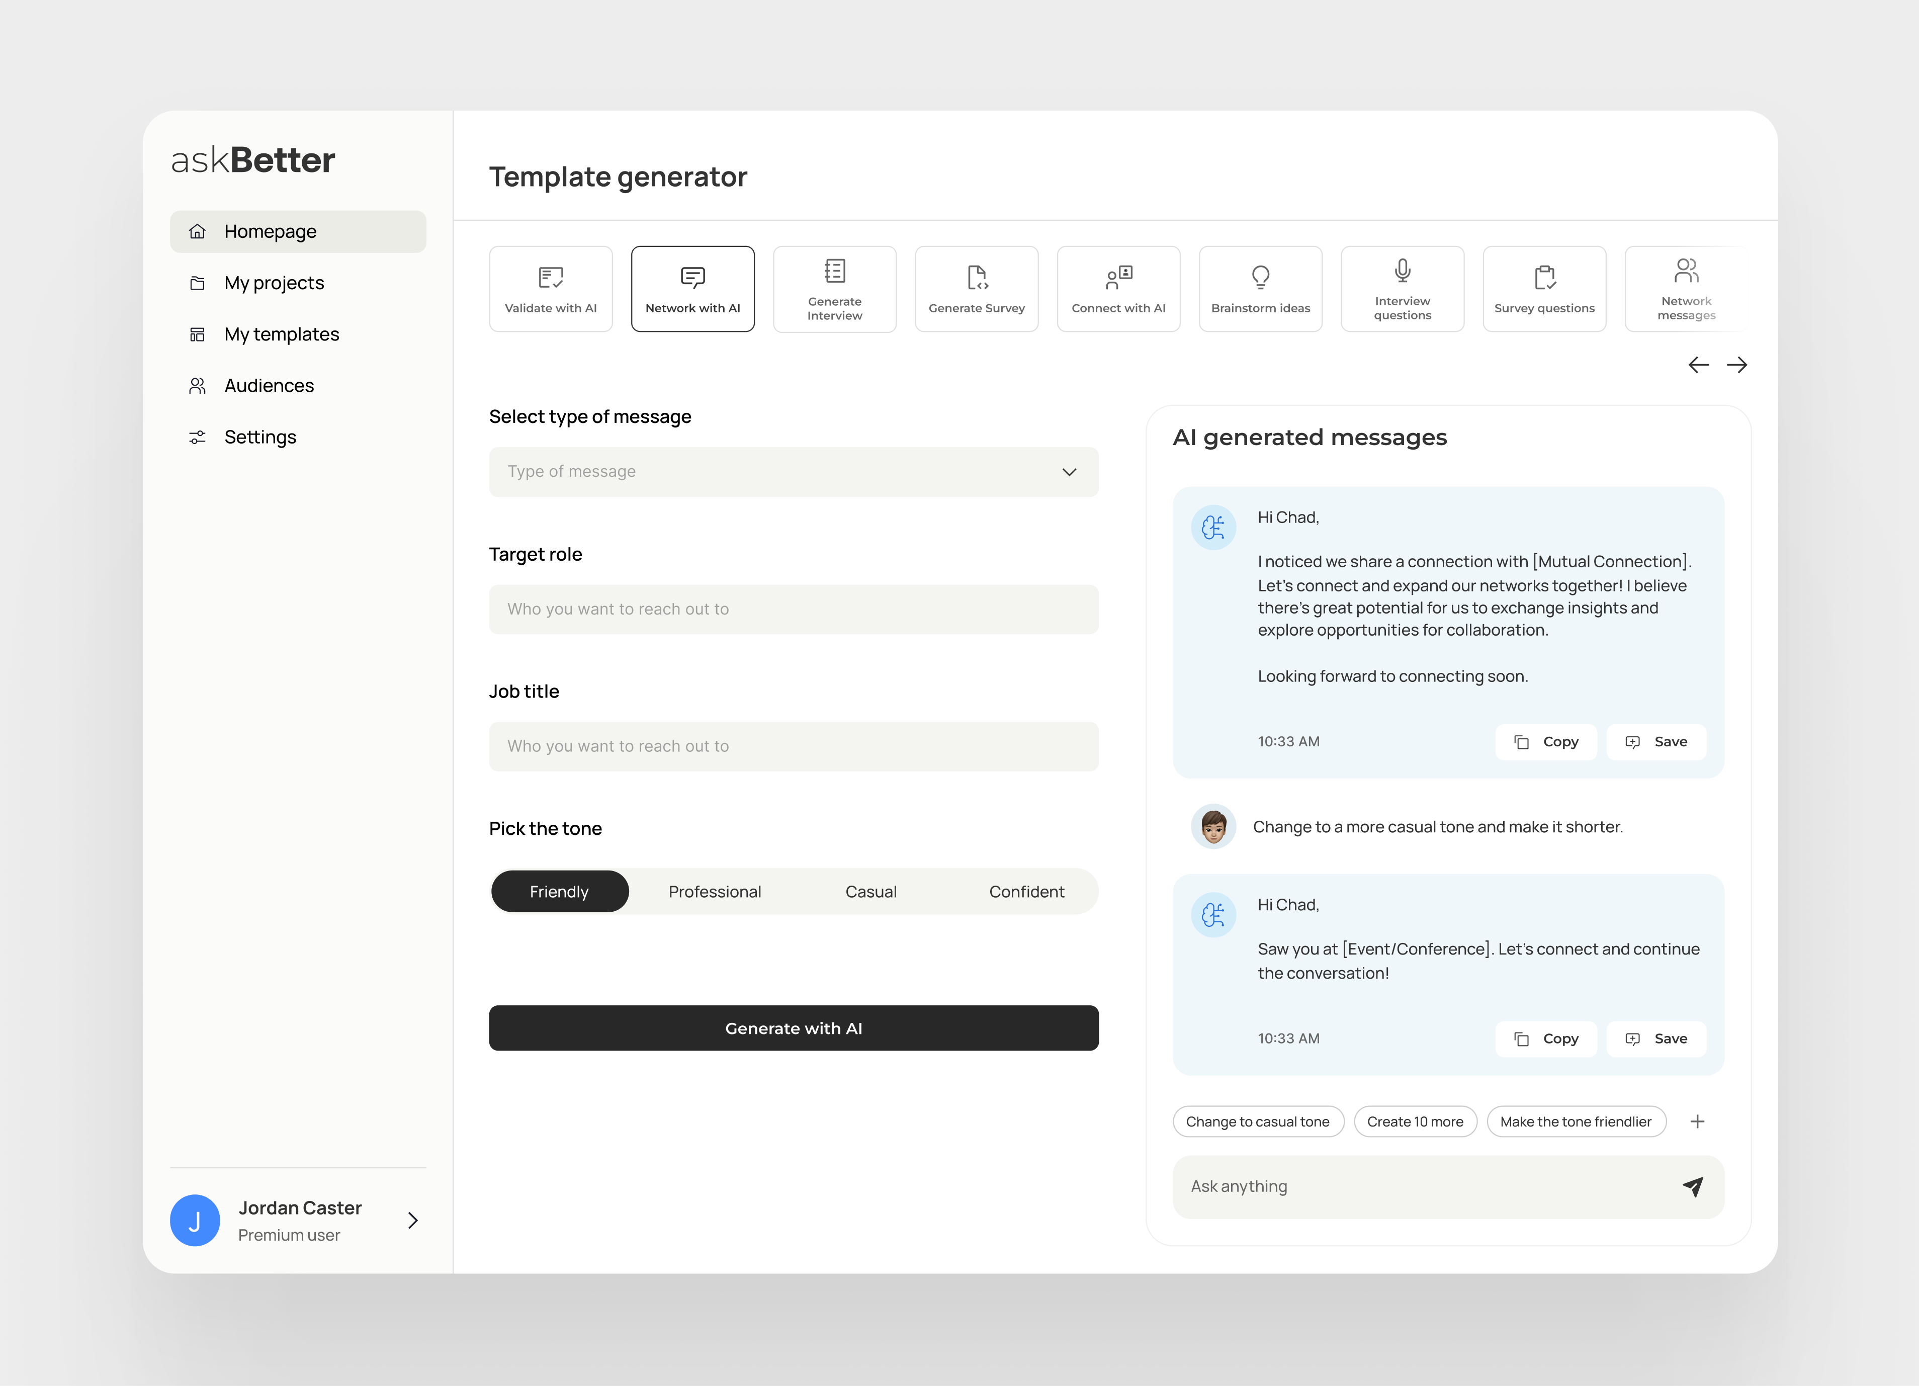
Task: Focus the Ask anything input field
Action: (x=1422, y=1186)
